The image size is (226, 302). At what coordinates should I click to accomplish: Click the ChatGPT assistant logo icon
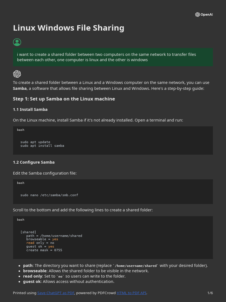click(x=17, y=74)
